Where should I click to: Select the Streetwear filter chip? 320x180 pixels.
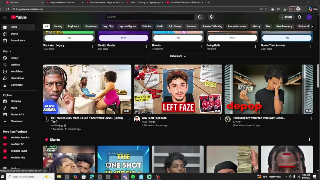(x=91, y=26)
